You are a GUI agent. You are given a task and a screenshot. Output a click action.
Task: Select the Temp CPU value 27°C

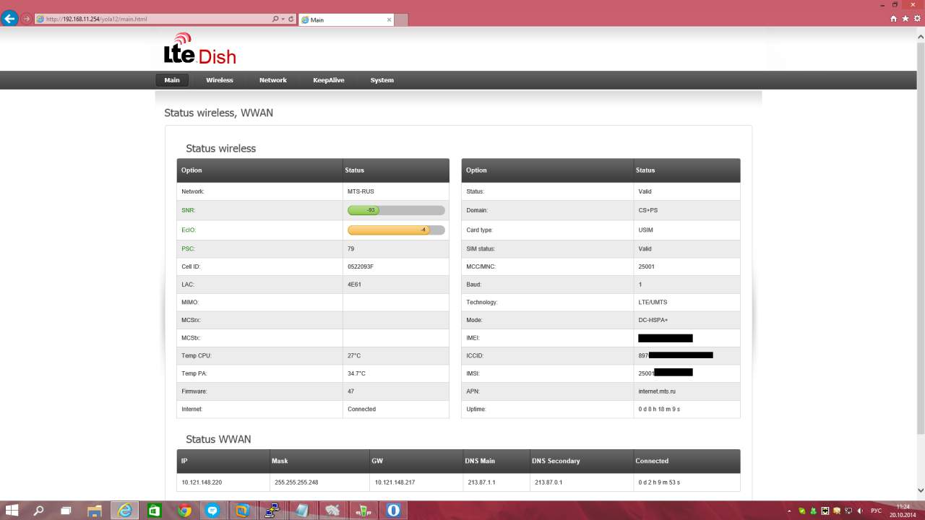click(354, 355)
